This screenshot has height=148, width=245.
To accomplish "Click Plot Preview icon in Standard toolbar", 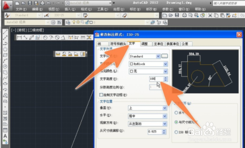I will pos(191,15).
